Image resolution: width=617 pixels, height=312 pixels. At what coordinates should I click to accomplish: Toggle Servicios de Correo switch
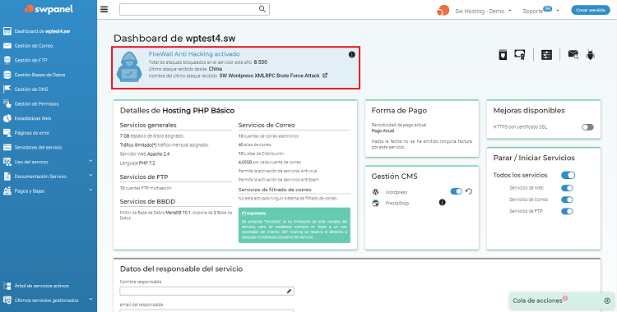(567, 200)
